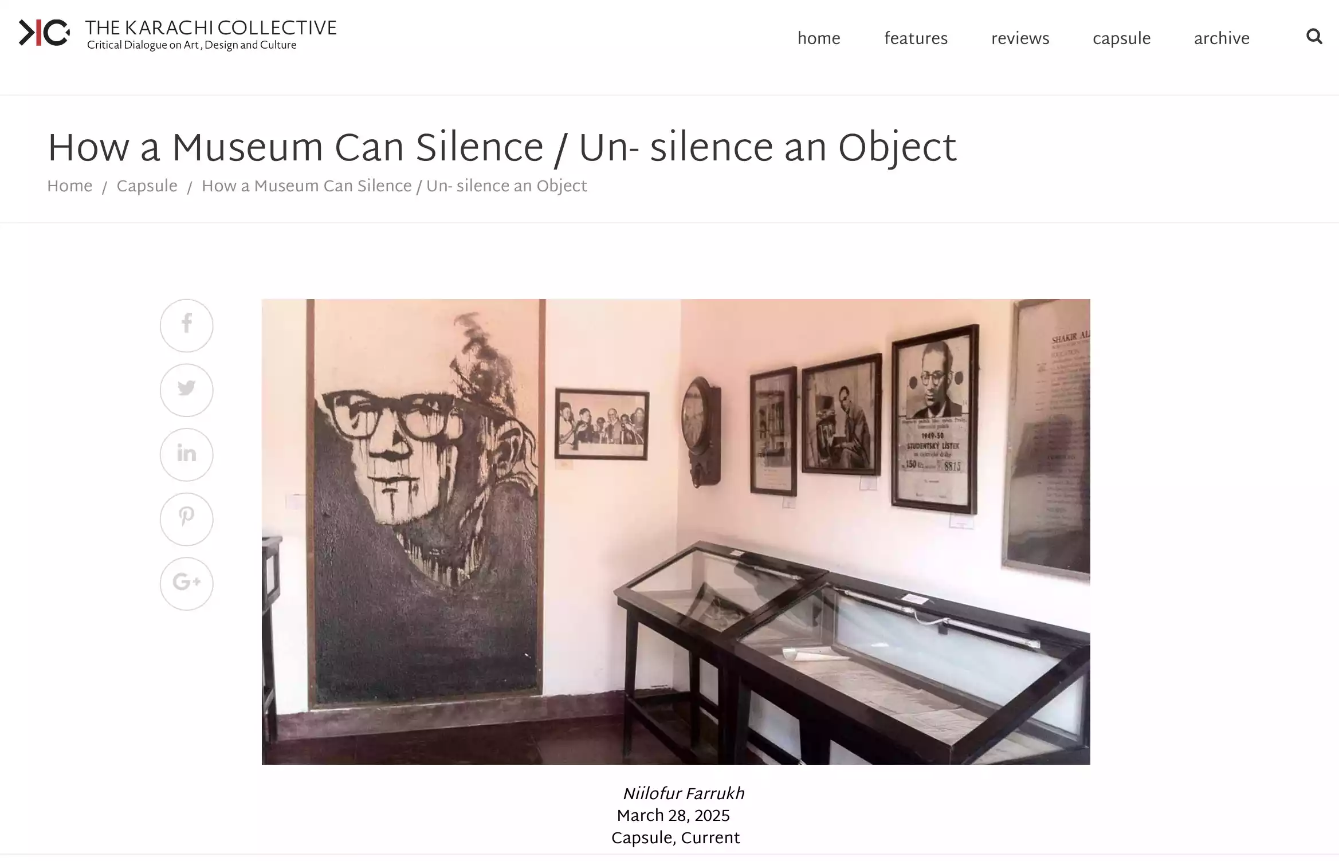1339x861 pixels.
Task: Share the article on Google Plus
Action: click(186, 584)
